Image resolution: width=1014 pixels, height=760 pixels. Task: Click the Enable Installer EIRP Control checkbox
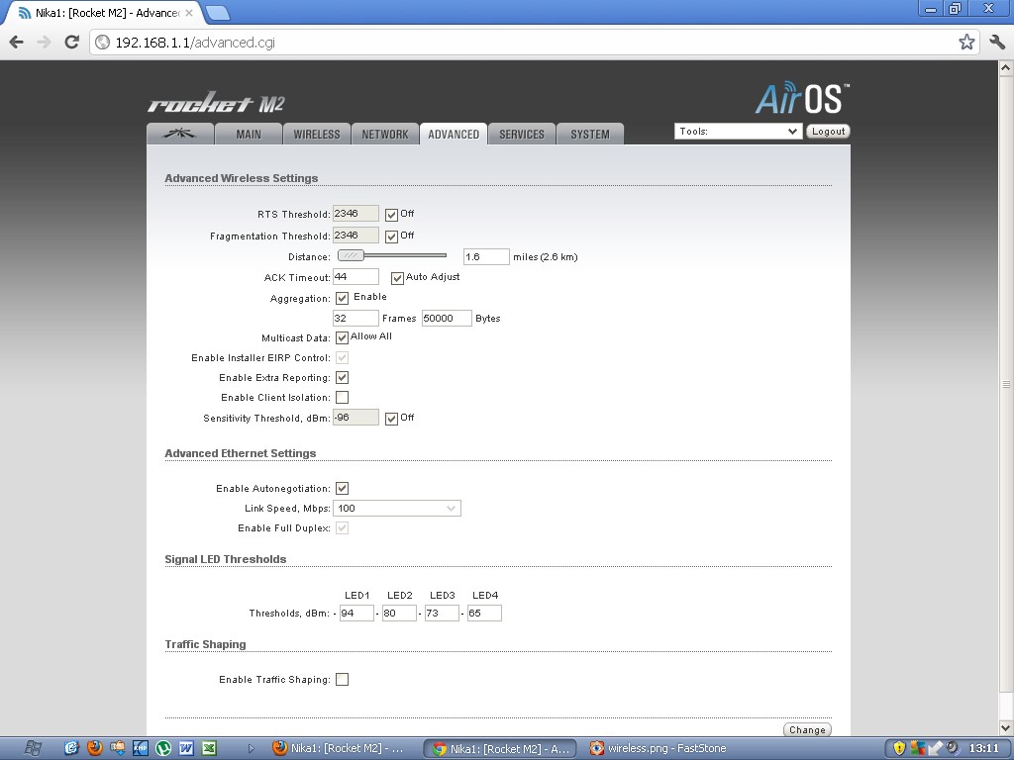(x=342, y=357)
